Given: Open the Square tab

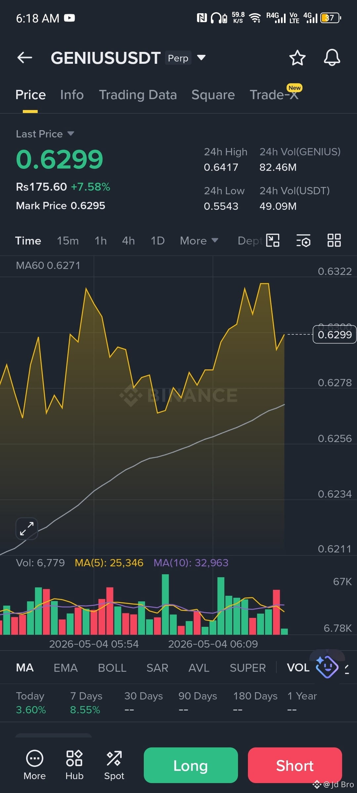Looking at the screenshot, I should [x=213, y=95].
